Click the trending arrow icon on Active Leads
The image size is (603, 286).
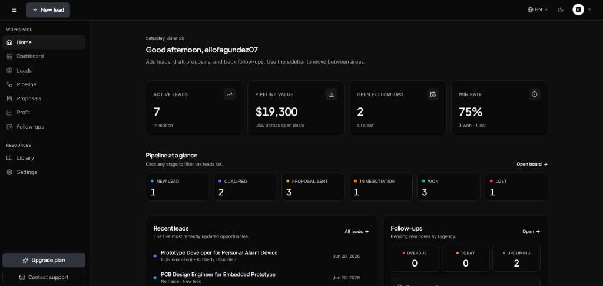[230, 94]
